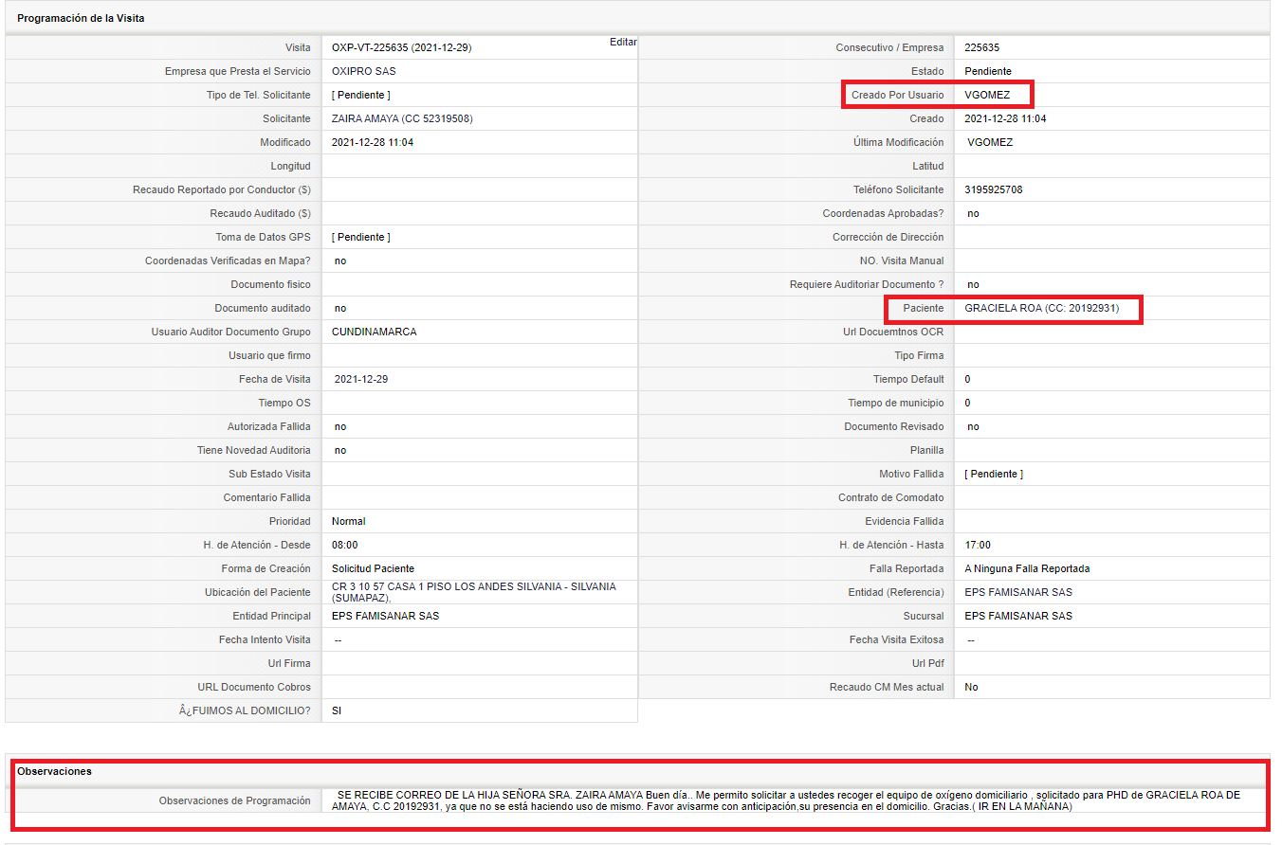Click the Editar link beside Visita

point(623,42)
